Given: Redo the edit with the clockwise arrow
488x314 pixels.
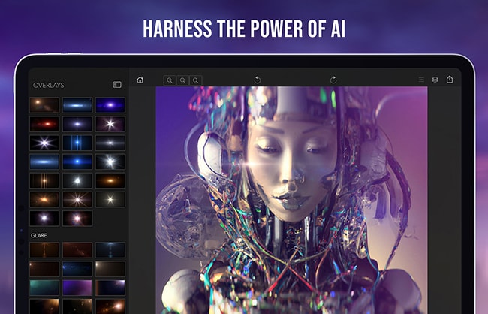Looking at the screenshot, I should 333,80.
